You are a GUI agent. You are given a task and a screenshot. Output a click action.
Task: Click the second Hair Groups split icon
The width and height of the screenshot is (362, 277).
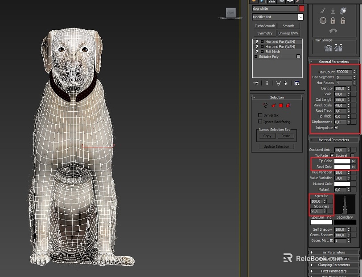(x=338, y=48)
